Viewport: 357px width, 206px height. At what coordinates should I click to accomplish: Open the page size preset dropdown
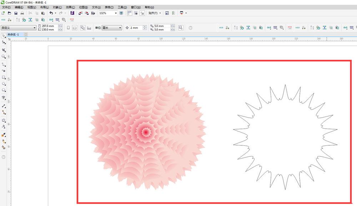click(x=35, y=28)
